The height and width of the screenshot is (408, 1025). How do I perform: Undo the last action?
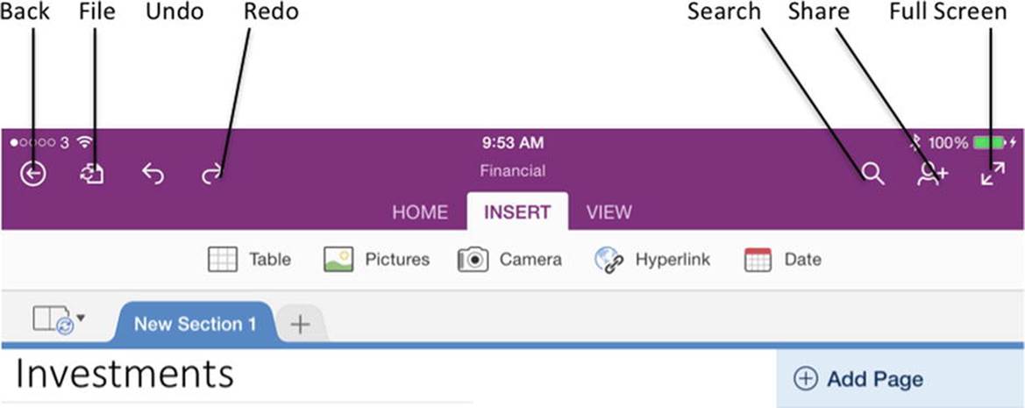153,174
